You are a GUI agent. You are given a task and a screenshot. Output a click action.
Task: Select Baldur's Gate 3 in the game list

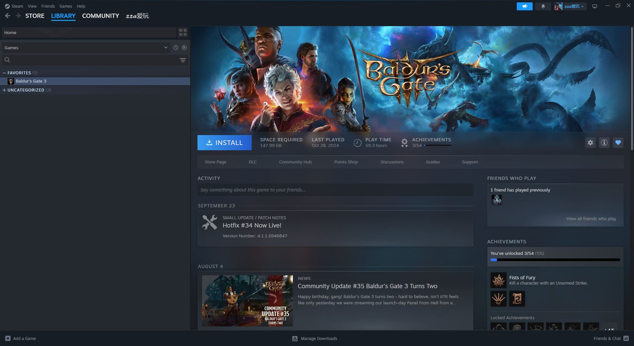click(95, 81)
